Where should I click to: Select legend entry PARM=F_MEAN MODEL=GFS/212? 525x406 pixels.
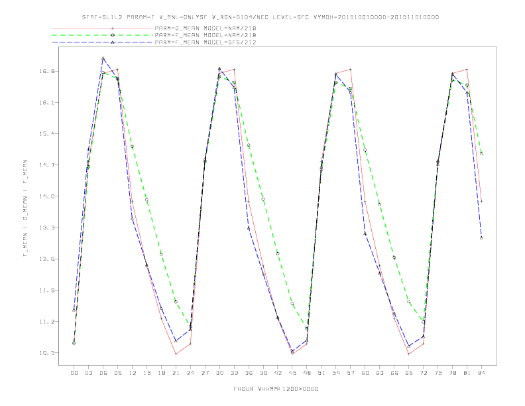pos(205,42)
